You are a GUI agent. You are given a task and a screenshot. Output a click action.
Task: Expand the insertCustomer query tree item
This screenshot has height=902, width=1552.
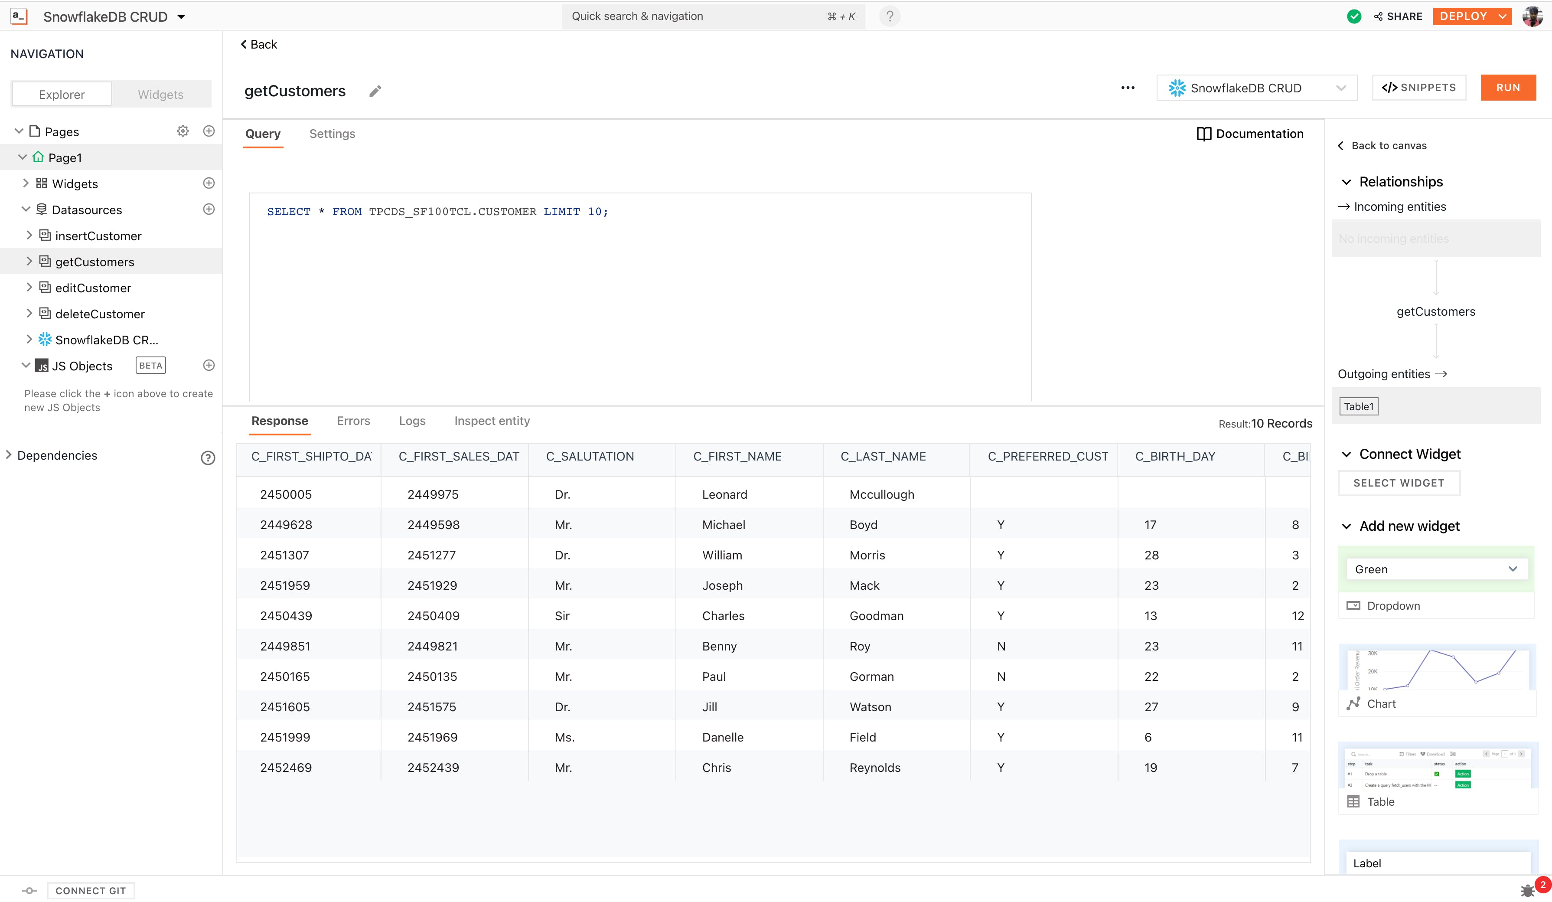(x=29, y=235)
